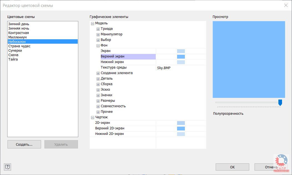Expand the Создание элемента node
The height and width of the screenshot is (175, 292).
pos(98,73)
